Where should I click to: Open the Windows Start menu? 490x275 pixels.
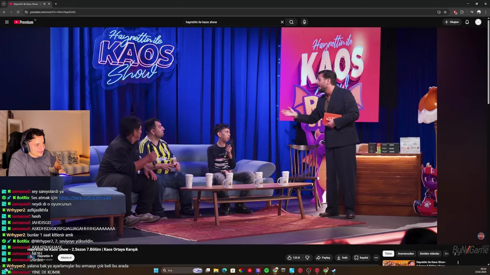click(x=156, y=270)
